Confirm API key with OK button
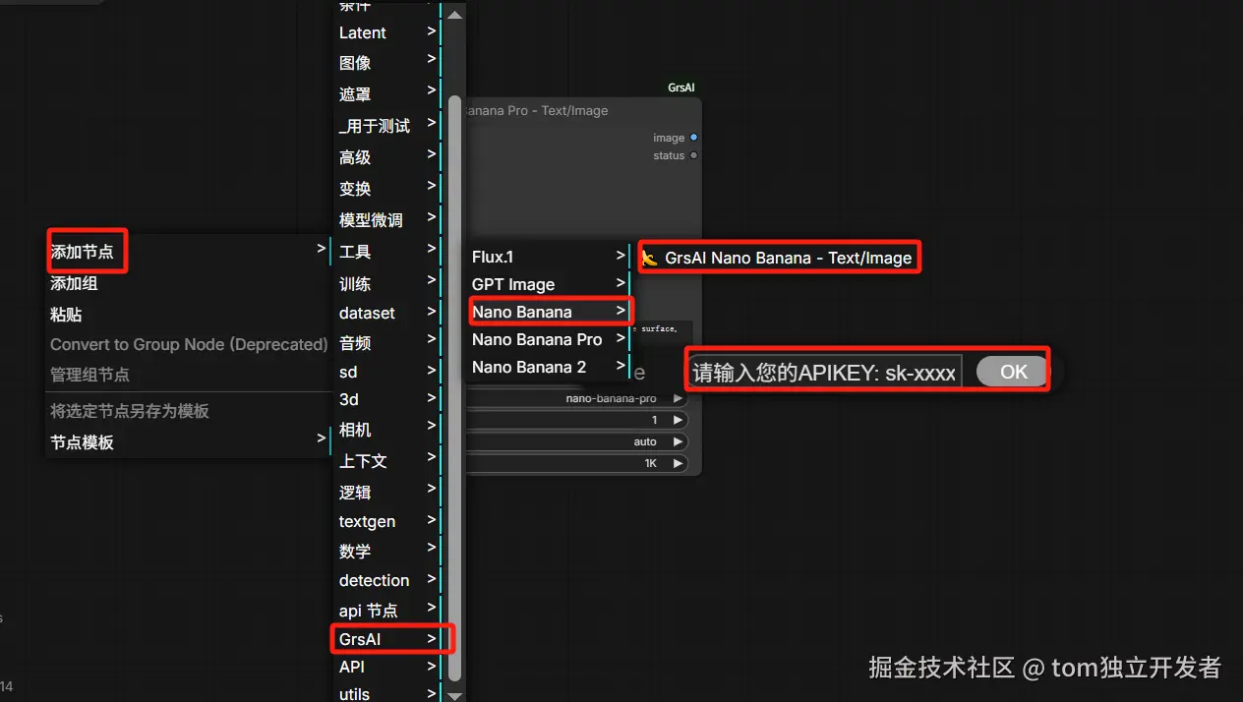Screen dimensions: 1243x702 pos(1013,372)
